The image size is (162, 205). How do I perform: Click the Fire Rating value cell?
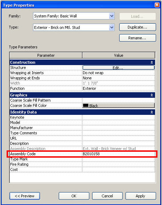119,164
